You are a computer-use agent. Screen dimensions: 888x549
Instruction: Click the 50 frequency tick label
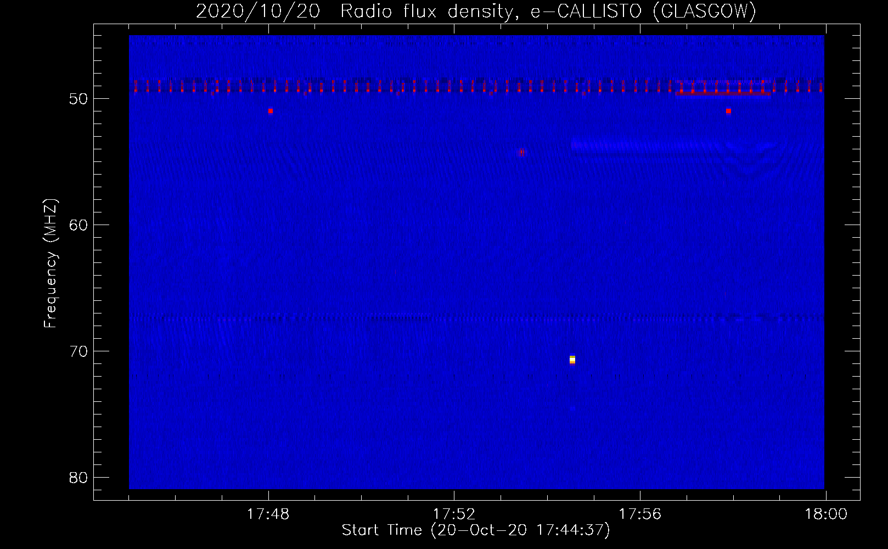tap(78, 99)
